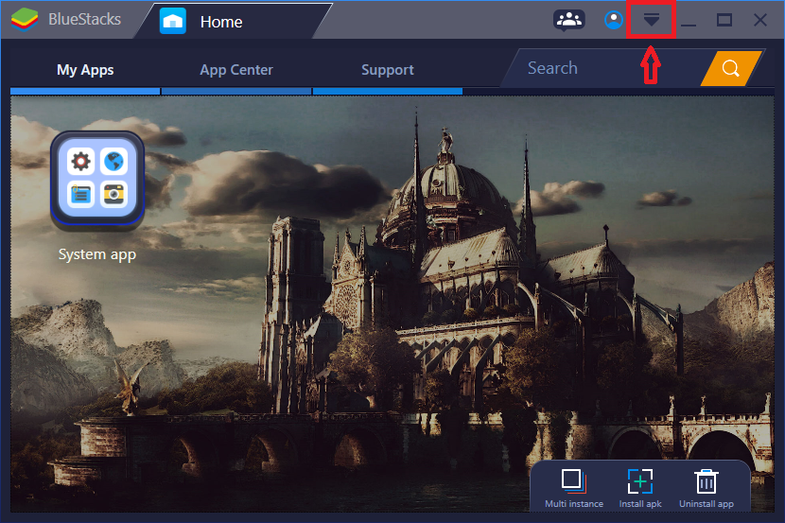
Task: Focus the Search input field
Action: 605,68
